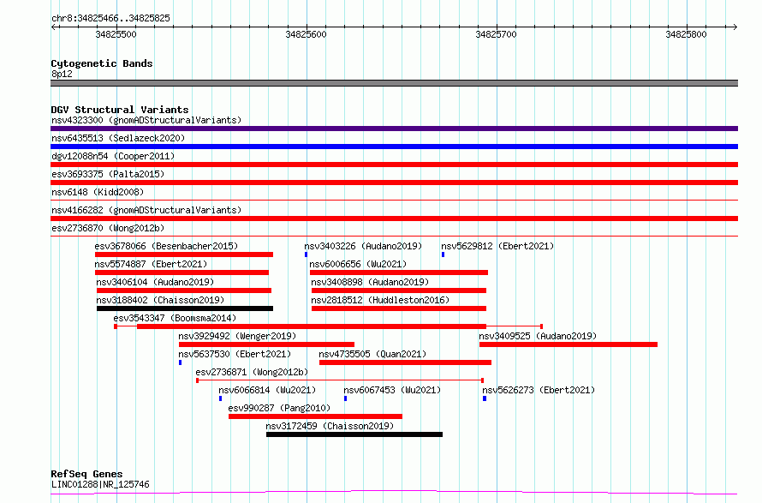Select red bar of esv990287 Pang2010
Image resolution: width=762 pixels, height=503 pixels.
(x=315, y=416)
